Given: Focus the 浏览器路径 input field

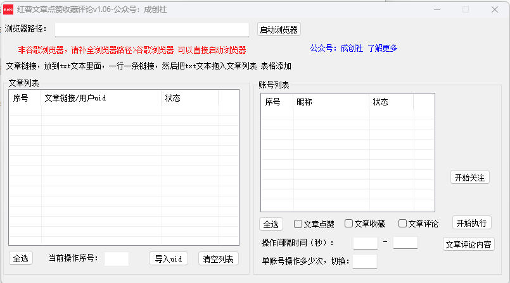Looking at the screenshot, I should click(151, 30).
